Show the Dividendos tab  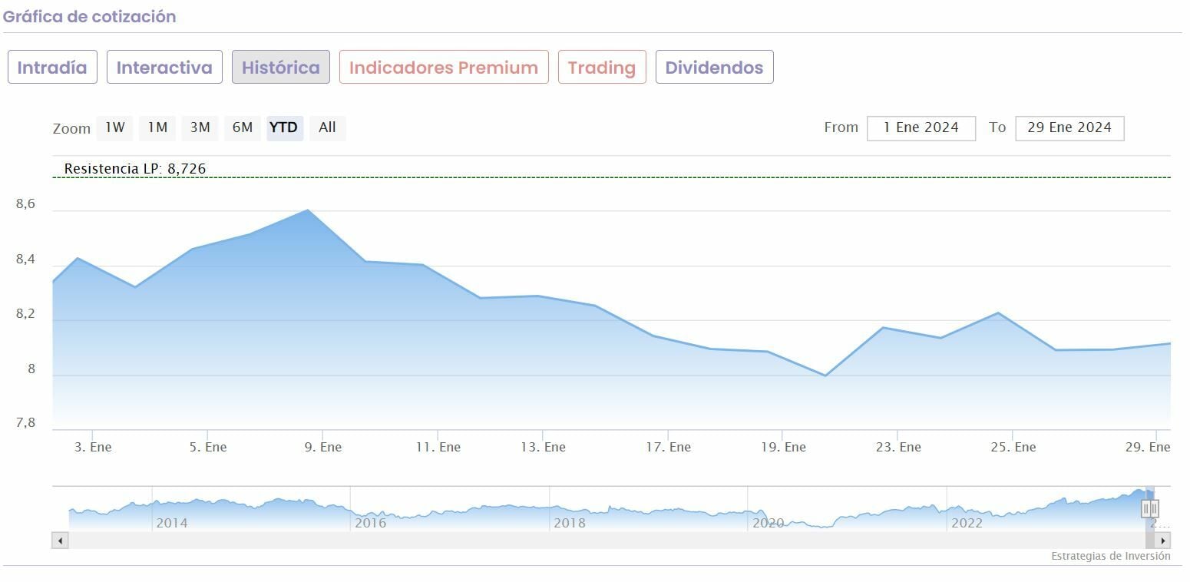[x=714, y=68]
